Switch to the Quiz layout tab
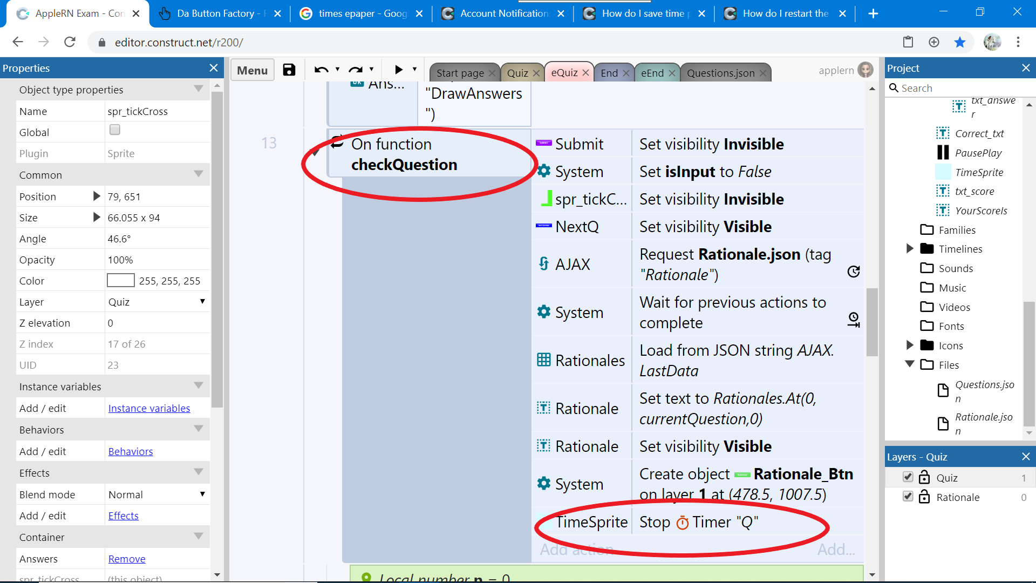This screenshot has width=1036, height=583. click(x=517, y=73)
